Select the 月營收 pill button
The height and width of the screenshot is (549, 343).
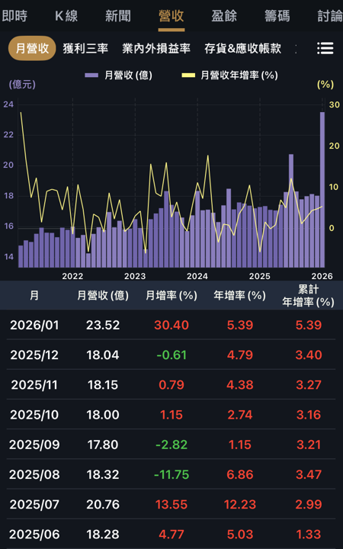pyautogui.click(x=32, y=48)
